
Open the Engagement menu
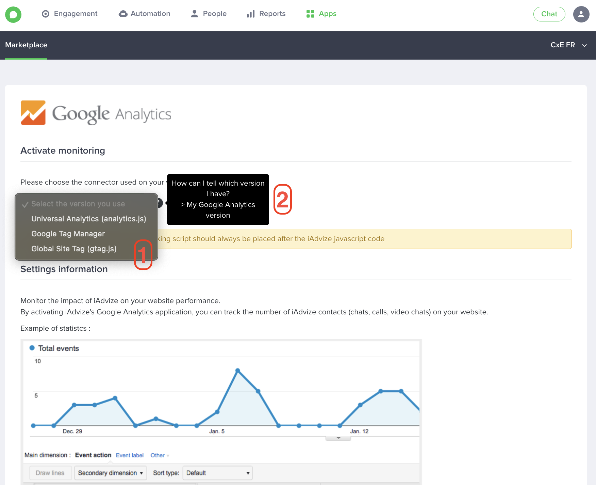tap(69, 14)
